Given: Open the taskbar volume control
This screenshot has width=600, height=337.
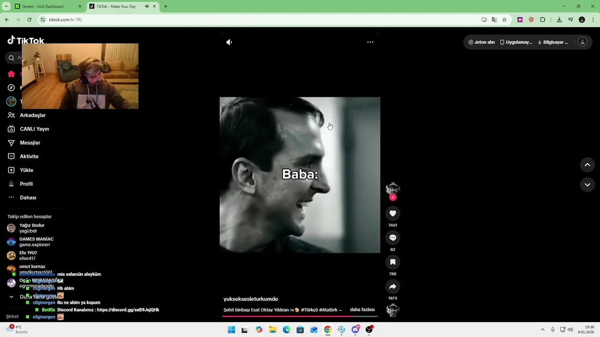Looking at the screenshot, I should [570, 330].
